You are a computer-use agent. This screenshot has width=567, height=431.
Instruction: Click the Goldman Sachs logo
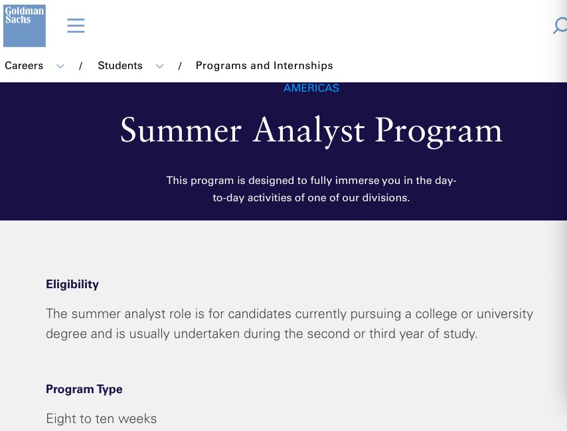[25, 26]
